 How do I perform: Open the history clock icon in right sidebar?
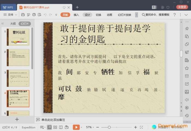click(187, 116)
